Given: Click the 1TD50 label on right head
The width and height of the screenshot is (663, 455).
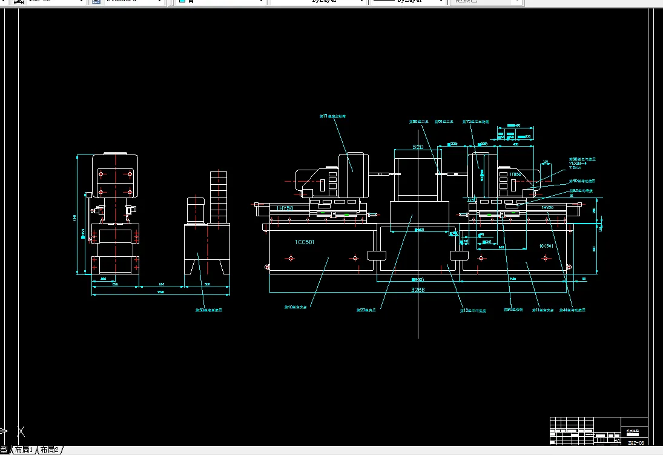Looking at the screenshot, I should 515,174.
